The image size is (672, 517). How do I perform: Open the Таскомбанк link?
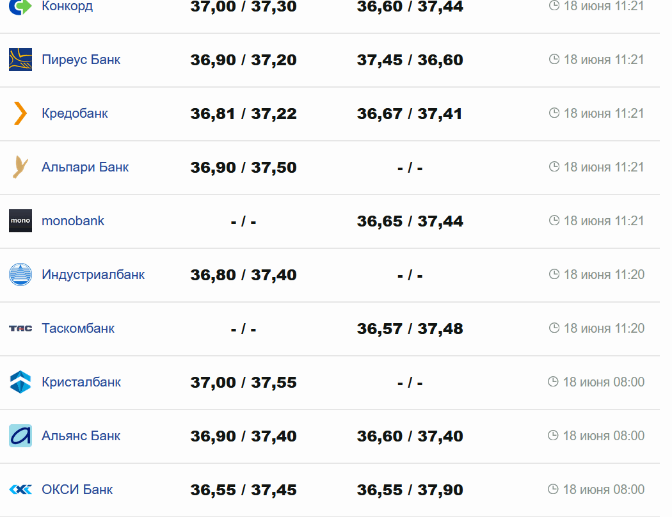(x=78, y=328)
